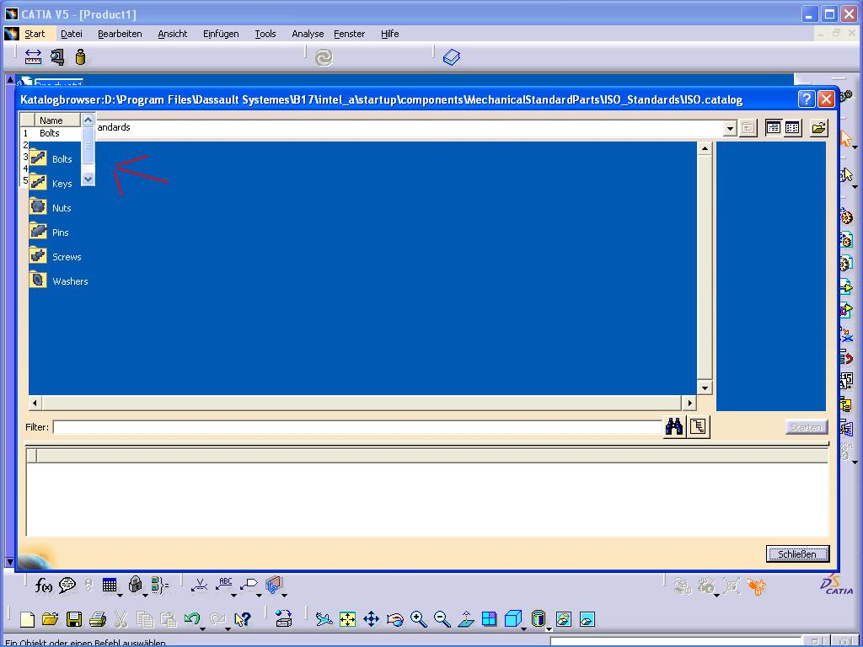Click the padlock icon in knowledge toolbar
This screenshot has width=863, height=647.
pos(135,585)
